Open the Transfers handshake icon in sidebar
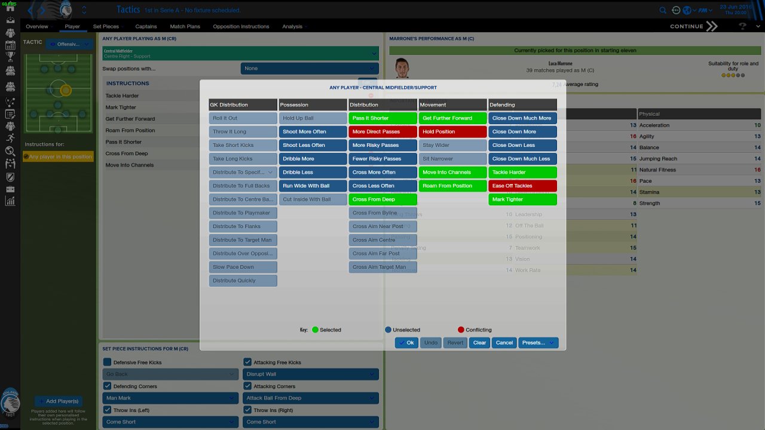Screen dimensions: 765x430 [10, 164]
